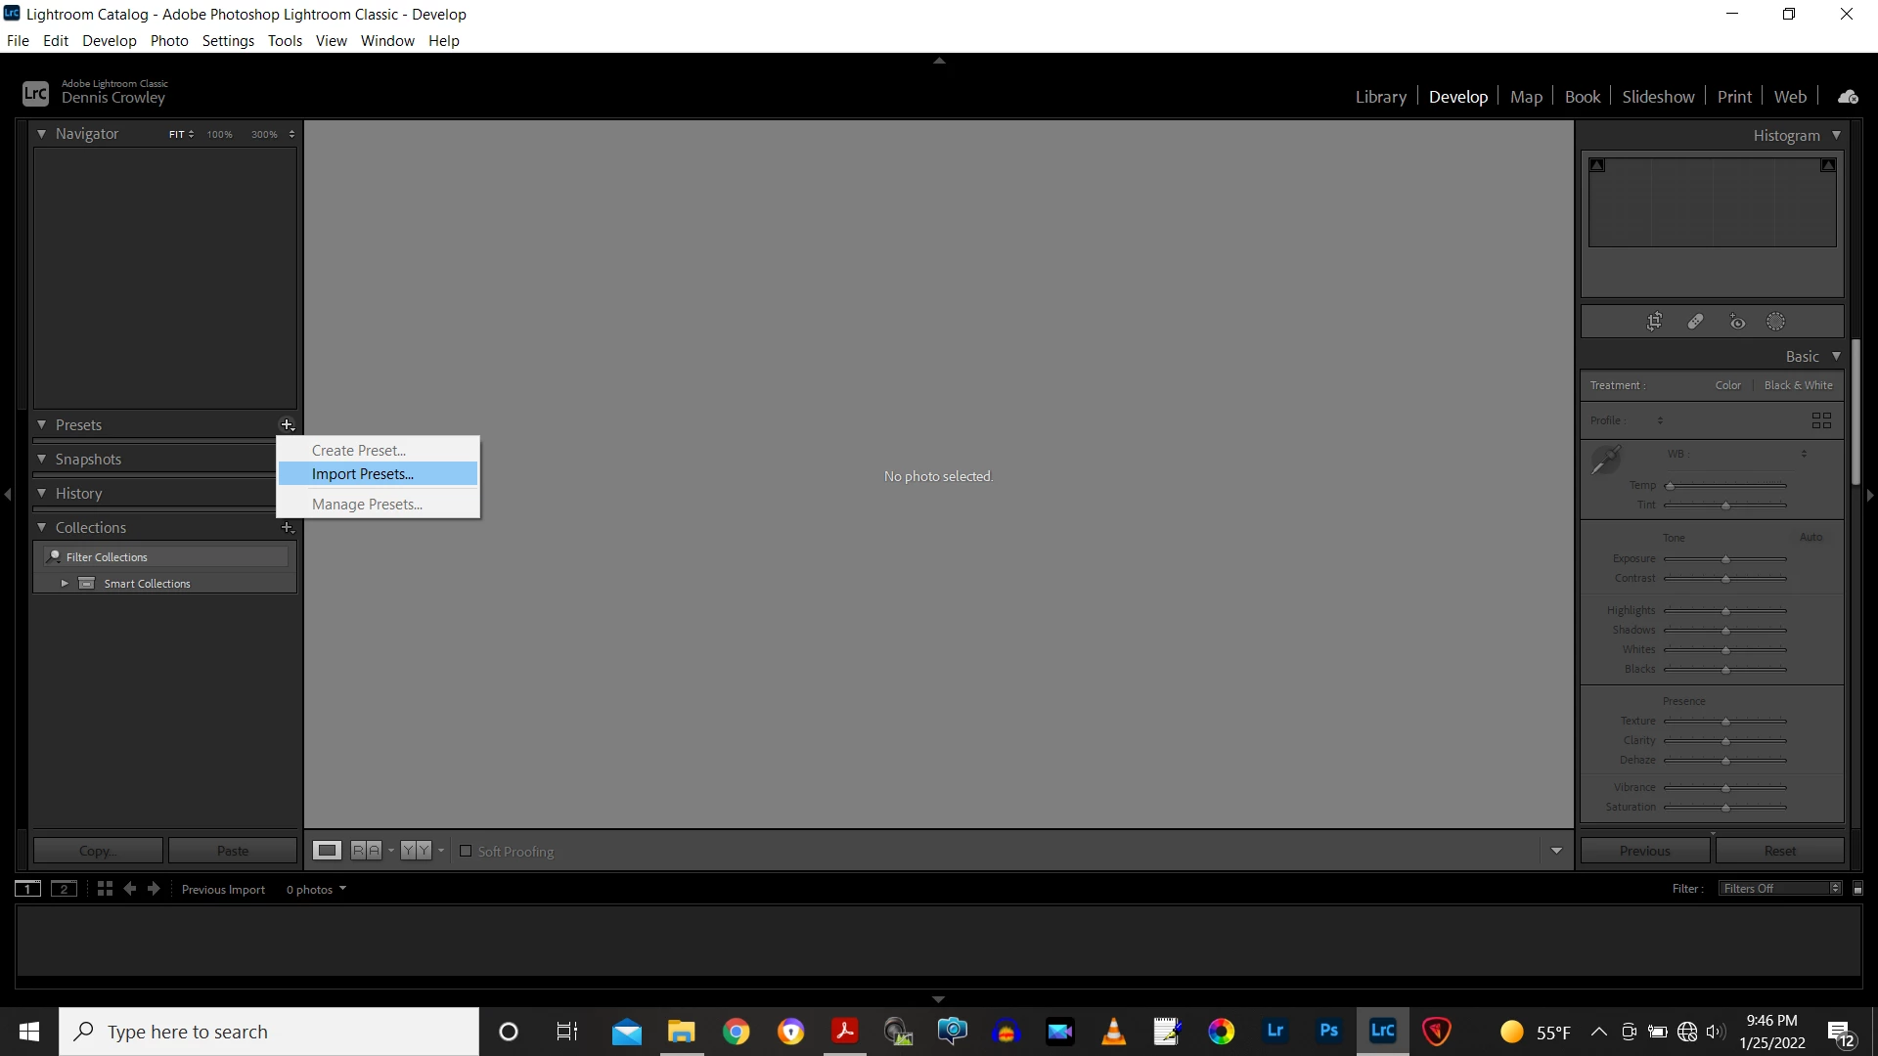This screenshot has width=1878, height=1056.
Task: Click the Exposure slider handle
Action: tap(1726, 559)
